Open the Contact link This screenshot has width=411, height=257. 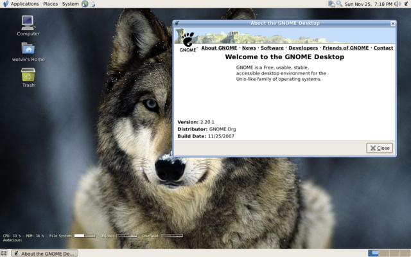[x=383, y=48]
